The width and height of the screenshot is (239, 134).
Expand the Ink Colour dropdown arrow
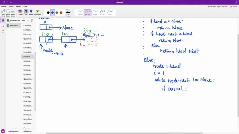pos(71,12)
